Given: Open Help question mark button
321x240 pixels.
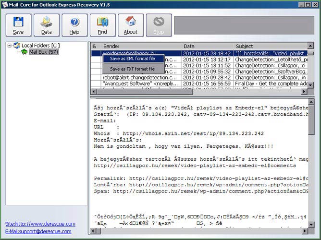Looking at the screenshot, I should coord(74,25).
